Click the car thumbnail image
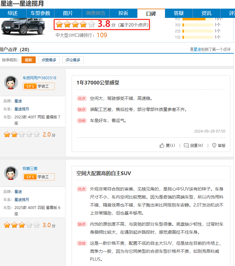This screenshot has height=266, width=235. pyautogui.click(x=23, y=27)
